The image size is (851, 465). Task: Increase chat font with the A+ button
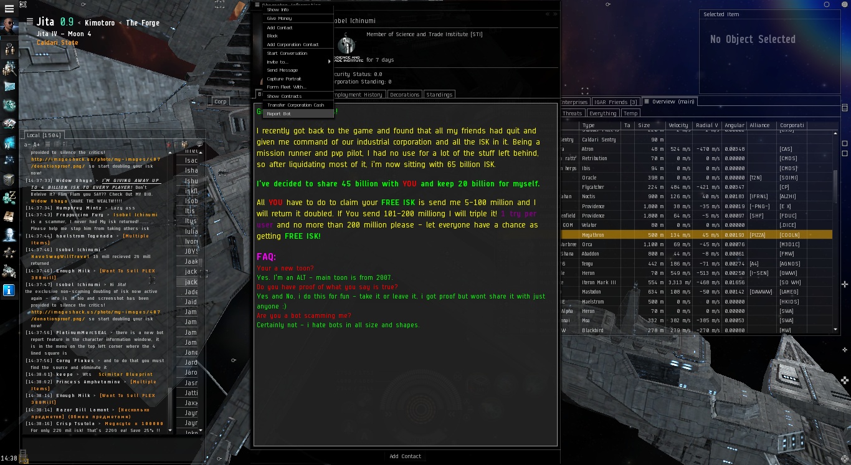[37, 145]
